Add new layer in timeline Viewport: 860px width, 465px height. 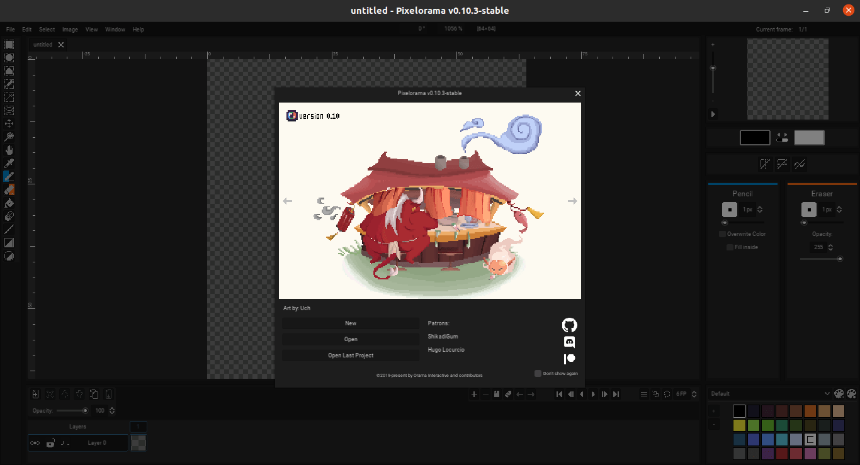click(35, 395)
